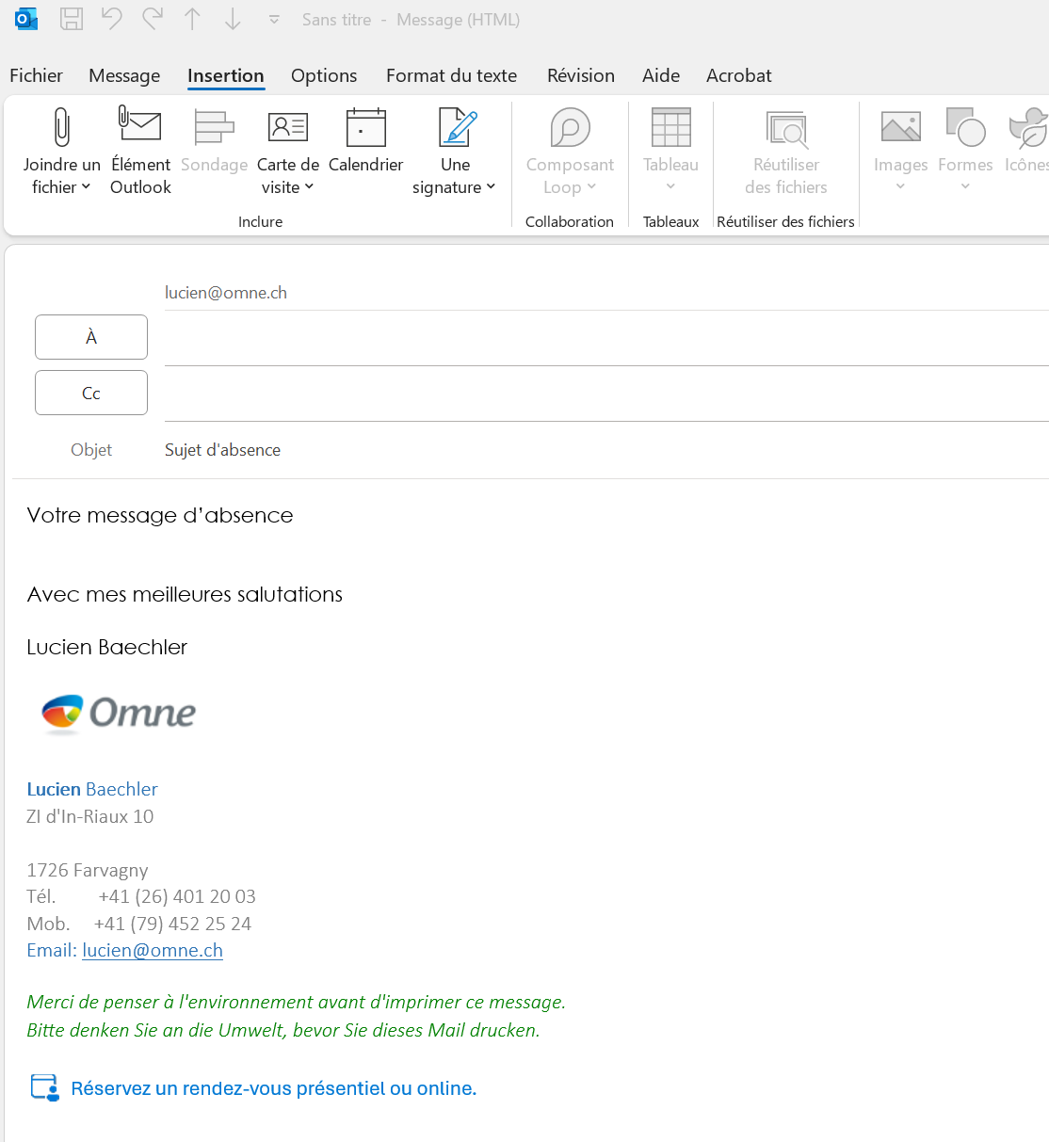Click the Formes shapes icon
1049x1142 pixels.
click(965, 128)
